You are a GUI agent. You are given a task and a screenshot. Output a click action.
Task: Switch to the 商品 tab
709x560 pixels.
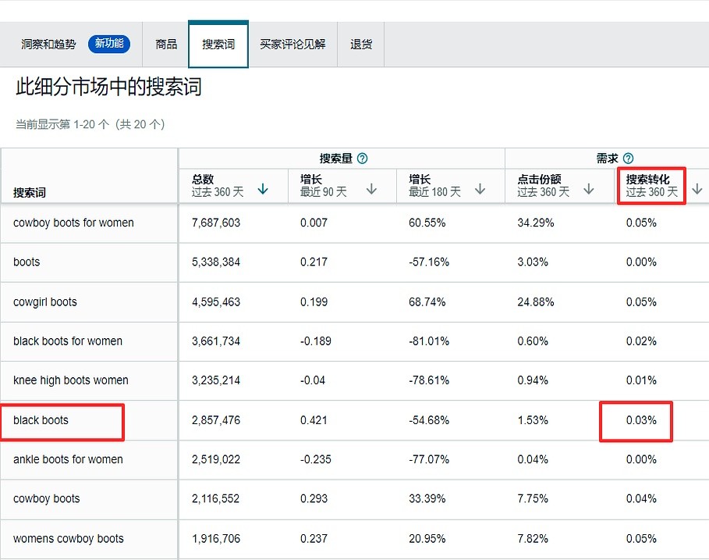tap(166, 45)
